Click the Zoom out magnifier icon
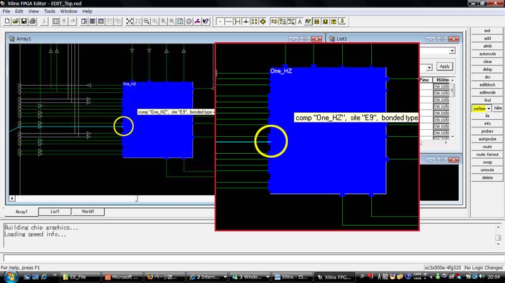The height and width of the screenshot is (283, 505). [146, 21]
